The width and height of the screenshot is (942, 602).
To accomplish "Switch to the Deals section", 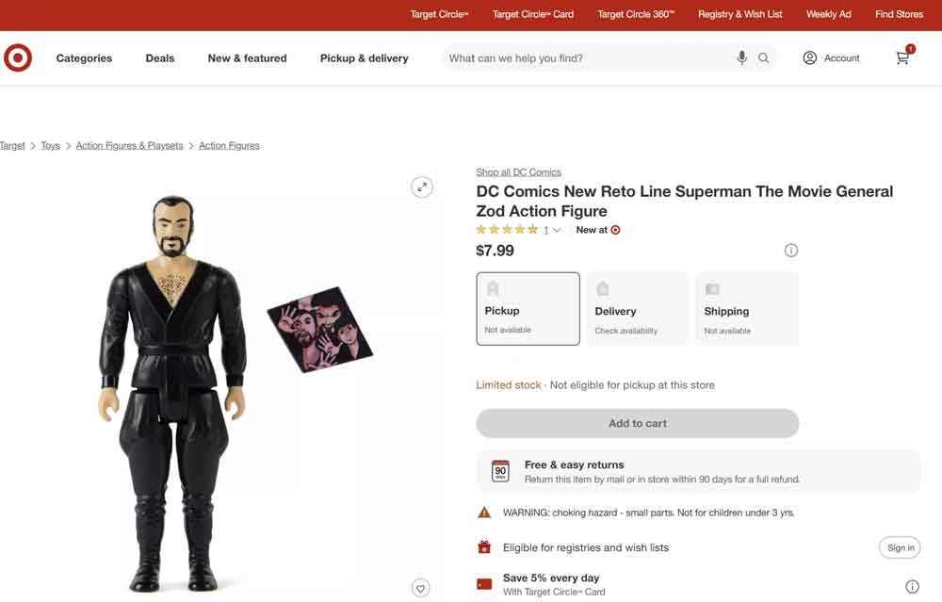I will pos(159,57).
